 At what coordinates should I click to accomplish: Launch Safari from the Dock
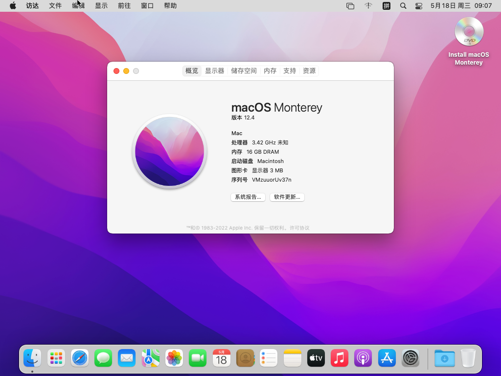point(80,358)
